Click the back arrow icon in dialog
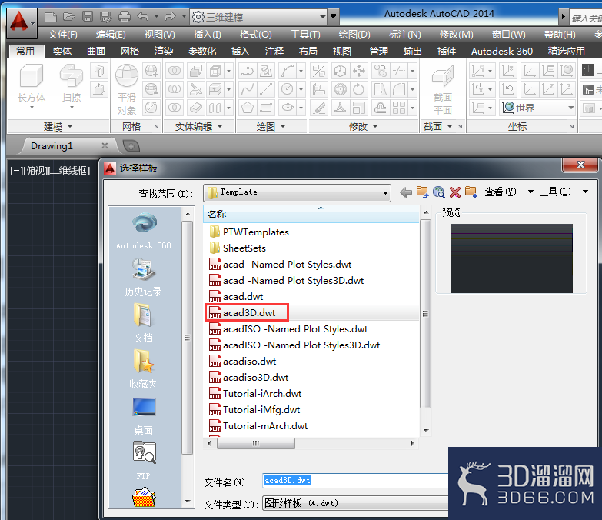 (x=405, y=192)
